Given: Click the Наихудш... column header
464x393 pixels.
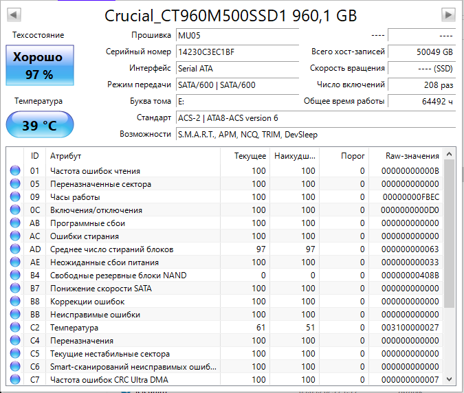Looking at the screenshot, I should tap(294, 156).
